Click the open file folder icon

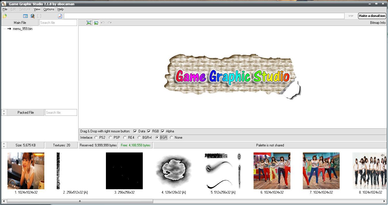5,16
